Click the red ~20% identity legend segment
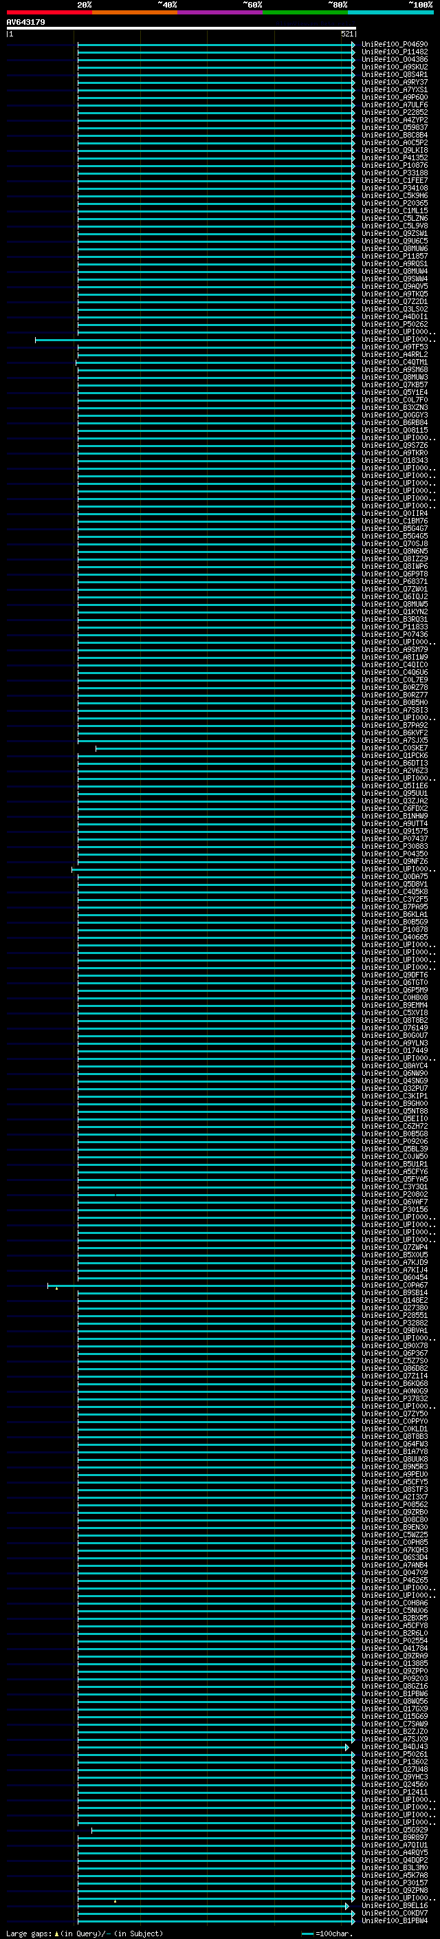This screenshot has width=440, height=1939. tap(49, 13)
